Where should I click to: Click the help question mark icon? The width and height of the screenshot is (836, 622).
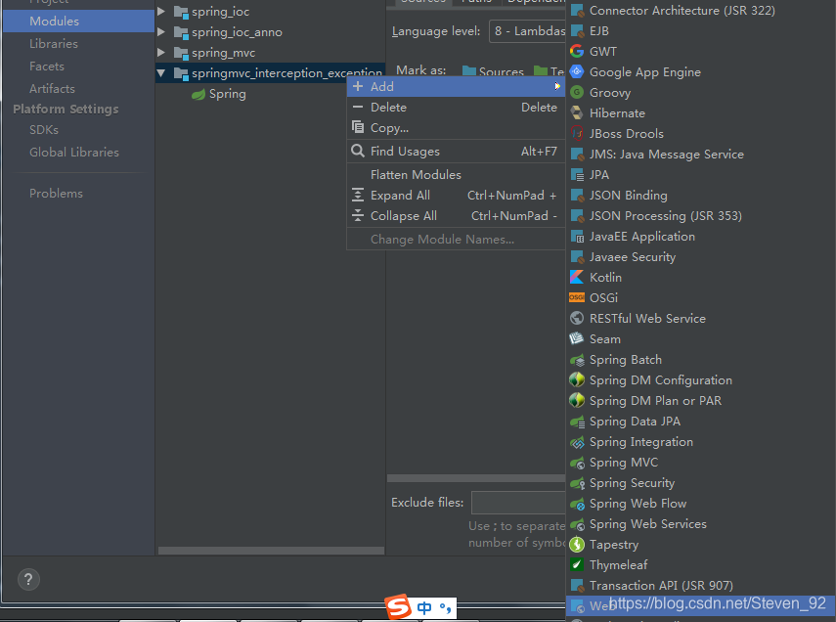(x=28, y=579)
